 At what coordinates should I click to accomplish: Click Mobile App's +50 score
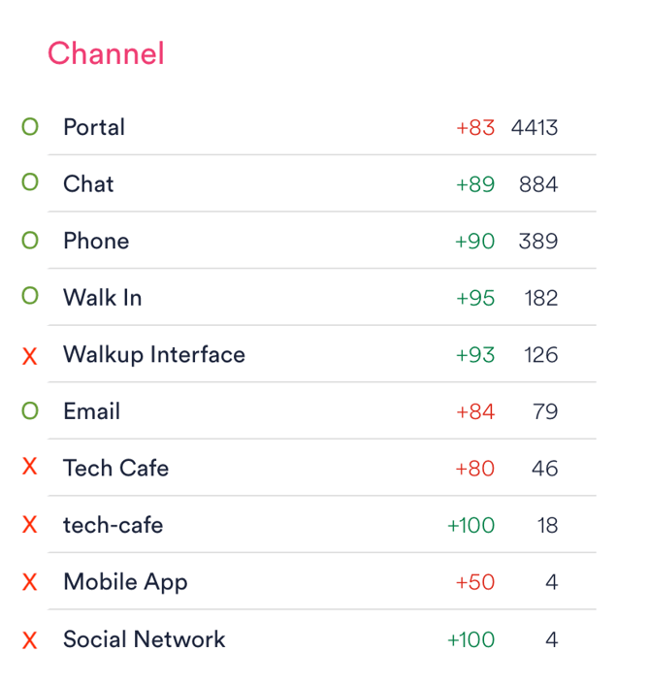click(x=475, y=582)
